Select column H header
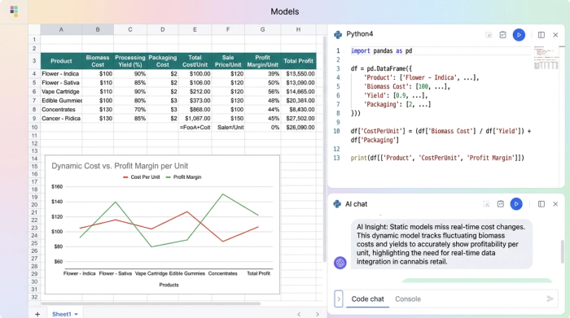The image size is (570, 318). pyautogui.click(x=298, y=29)
